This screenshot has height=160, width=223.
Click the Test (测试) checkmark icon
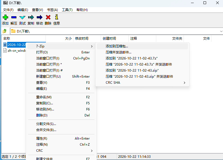(x=22, y=17)
